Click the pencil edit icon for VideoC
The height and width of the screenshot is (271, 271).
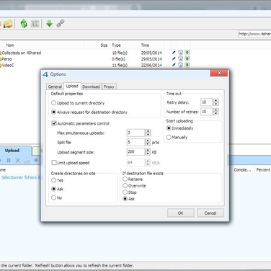coord(174,65)
